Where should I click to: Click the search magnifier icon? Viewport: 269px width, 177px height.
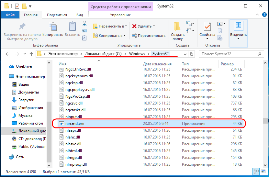point(259,54)
